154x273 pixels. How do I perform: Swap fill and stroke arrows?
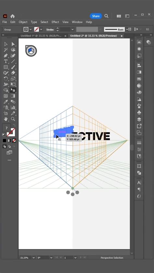click(x=14, y=125)
